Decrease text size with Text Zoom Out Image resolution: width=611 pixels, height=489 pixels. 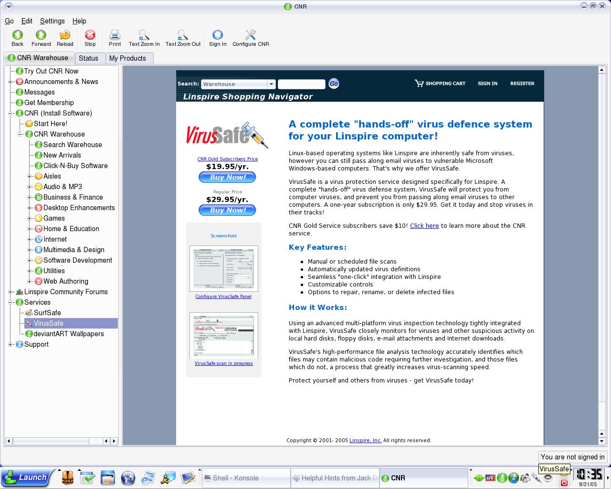click(x=183, y=35)
